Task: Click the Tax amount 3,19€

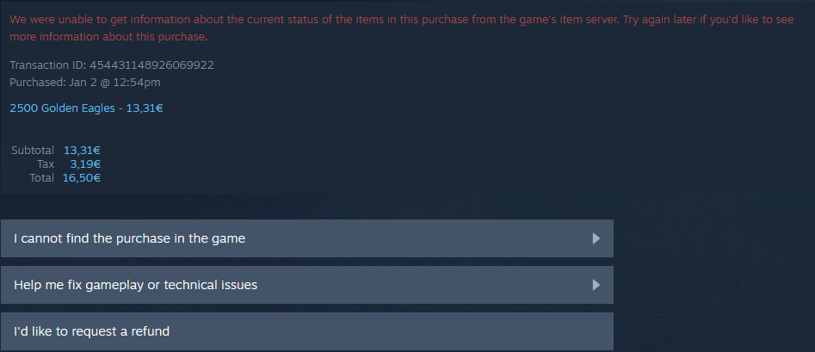Action: coord(85,164)
